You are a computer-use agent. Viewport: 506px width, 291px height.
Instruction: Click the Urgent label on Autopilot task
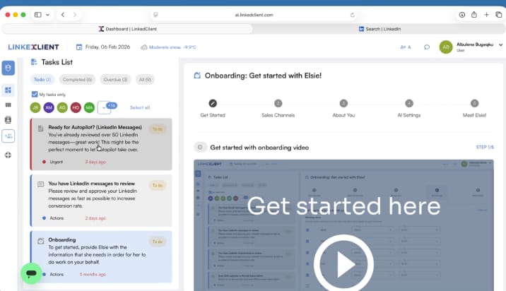tap(56, 162)
